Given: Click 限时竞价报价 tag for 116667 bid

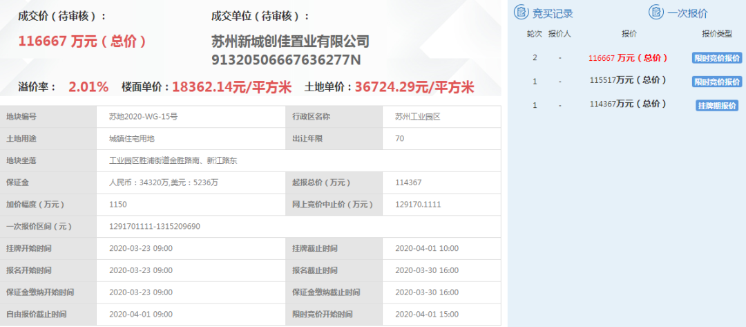Looking at the screenshot, I should pyautogui.click(x=717, y=58).
